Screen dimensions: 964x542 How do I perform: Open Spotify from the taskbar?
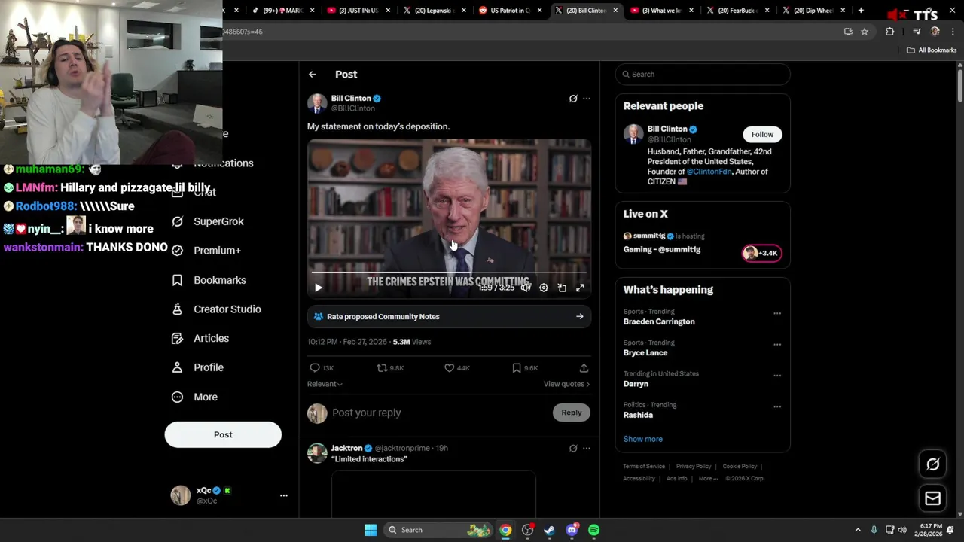(594, 530)
